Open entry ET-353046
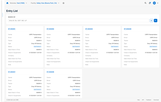Viewport: 161px width, 102px height. (50, 72)
